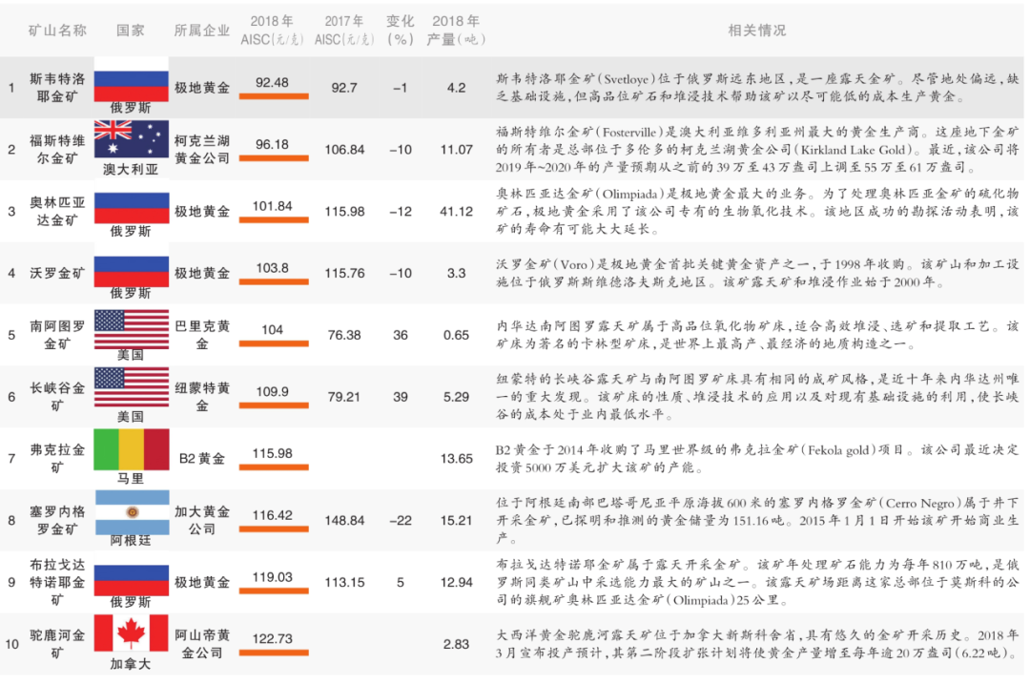Click the 2018年产量(吨) column header
Screen dimensions: 1030x684
(x=456, y=31)
